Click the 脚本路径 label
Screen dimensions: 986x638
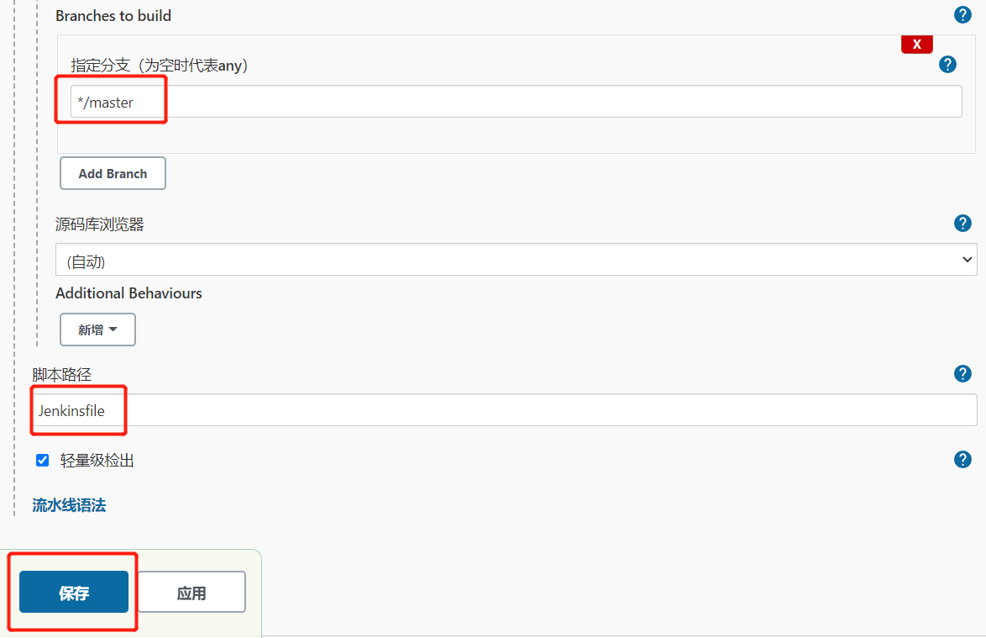pos(61,375)
